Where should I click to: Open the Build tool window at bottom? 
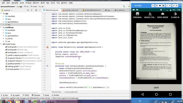pyautogui.click(x=46, y=95)
